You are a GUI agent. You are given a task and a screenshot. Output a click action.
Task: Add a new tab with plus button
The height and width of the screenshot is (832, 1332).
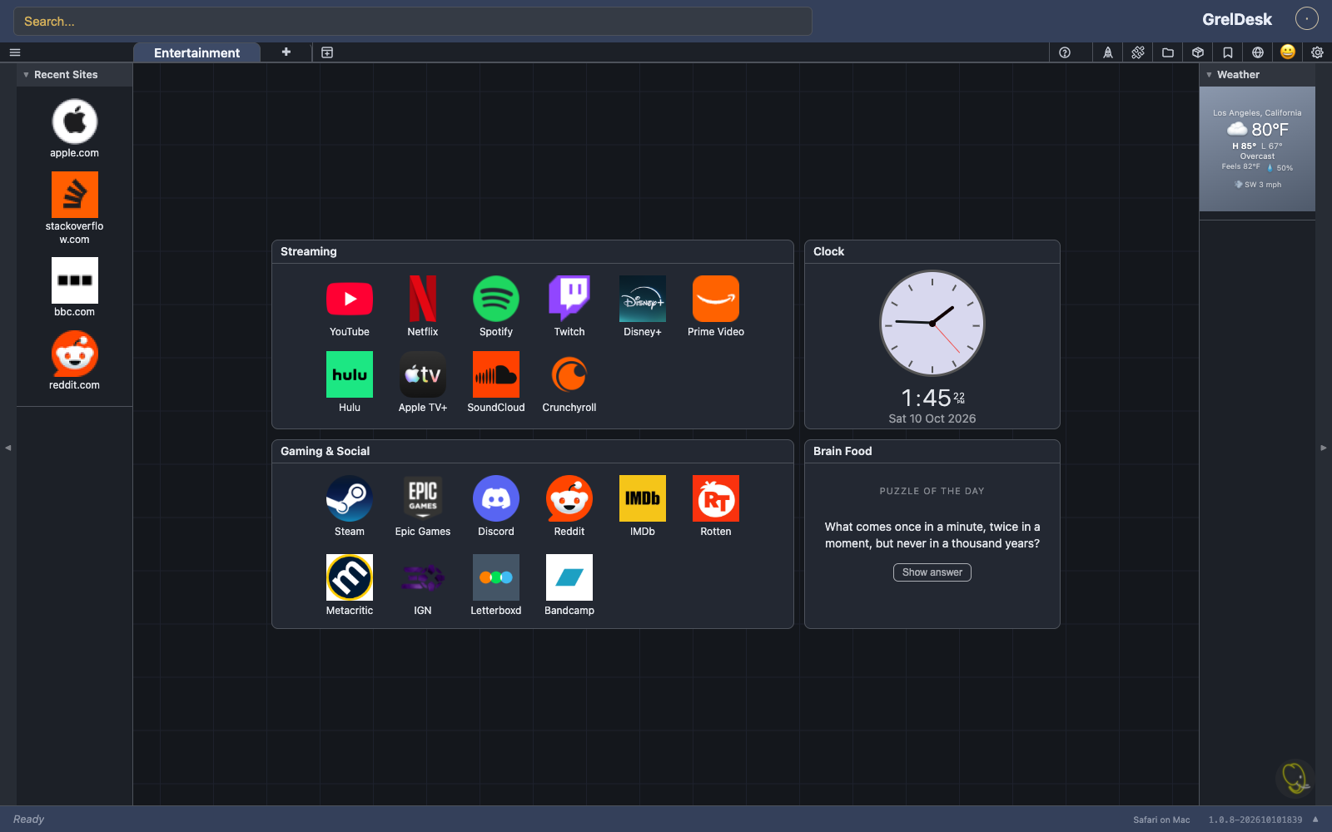pyautogui.click(x=286, y=52)
